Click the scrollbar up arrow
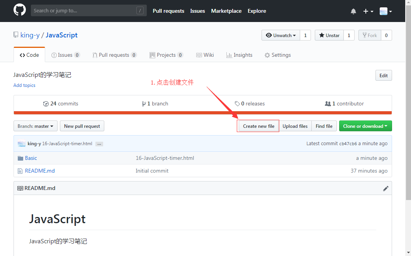Screen dimensions: 411x256 click(408, 2)
